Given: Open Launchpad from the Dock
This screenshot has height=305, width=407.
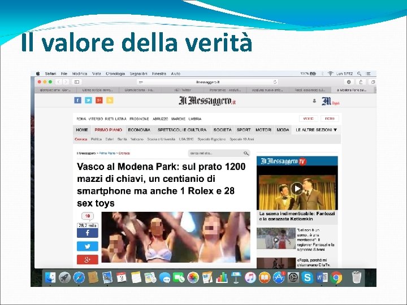Looking at the screenshot, I should click(64, 277).
